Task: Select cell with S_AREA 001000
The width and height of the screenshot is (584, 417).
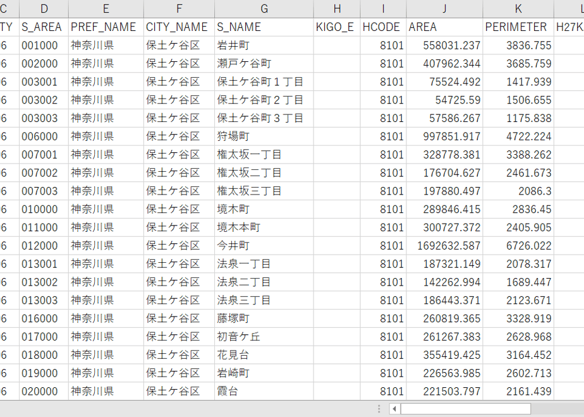Action: click(44, 45)
